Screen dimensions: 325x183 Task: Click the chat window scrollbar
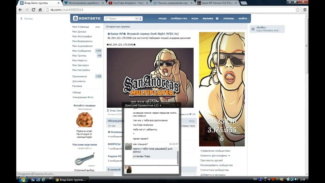[178, 158]
